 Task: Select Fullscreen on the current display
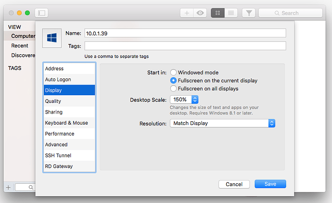click(x=174, y=80)
